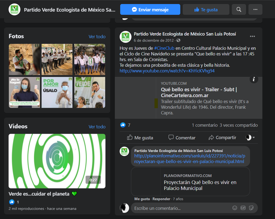275x219 pixels.
Task: Click Comentar on the post
Action: tap(182, 137)
